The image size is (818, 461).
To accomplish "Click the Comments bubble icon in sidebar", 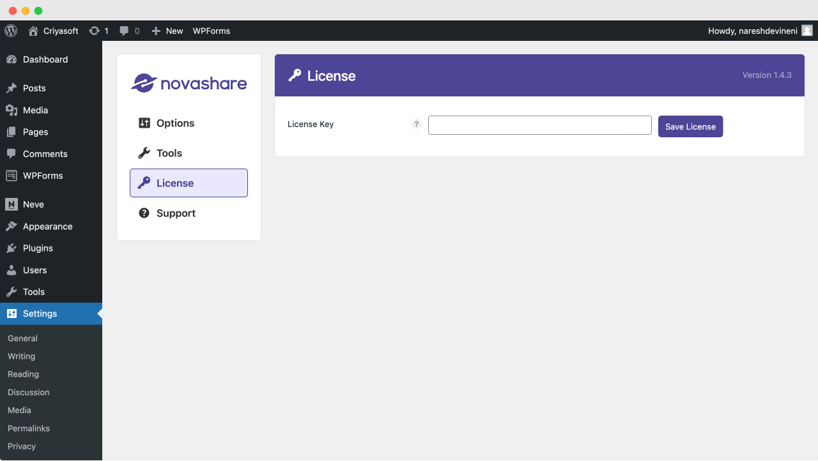I will click(x=12, y=154).
